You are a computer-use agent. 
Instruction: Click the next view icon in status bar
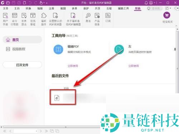point(57,131)
